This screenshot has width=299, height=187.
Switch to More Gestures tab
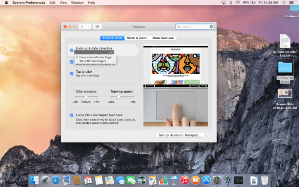(163, 38)
